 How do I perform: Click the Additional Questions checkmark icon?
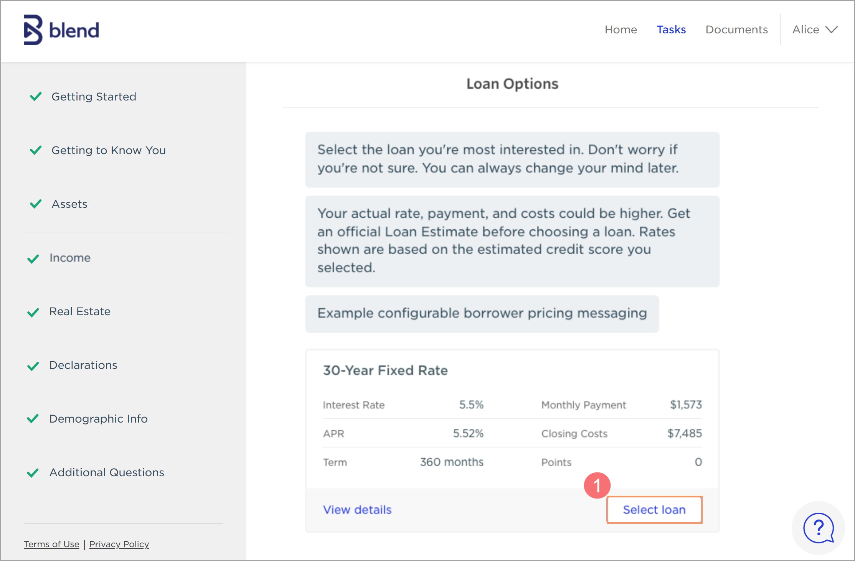[33, 473]
